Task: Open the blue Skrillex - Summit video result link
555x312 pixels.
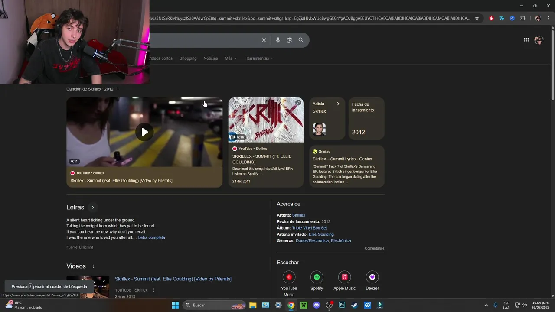Action: (173, 279)
